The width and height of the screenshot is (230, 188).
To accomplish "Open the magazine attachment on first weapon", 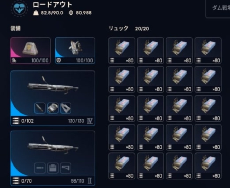I will [53, 108].
